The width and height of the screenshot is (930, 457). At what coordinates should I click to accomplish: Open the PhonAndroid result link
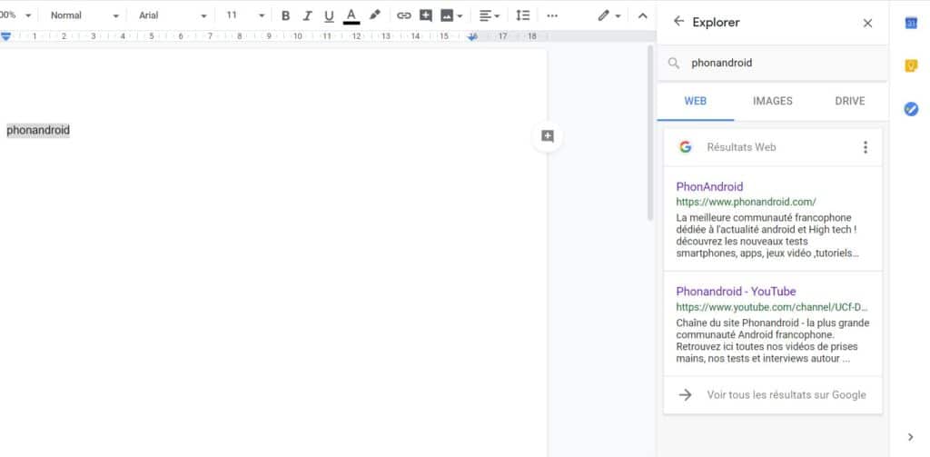coord(709,187)
